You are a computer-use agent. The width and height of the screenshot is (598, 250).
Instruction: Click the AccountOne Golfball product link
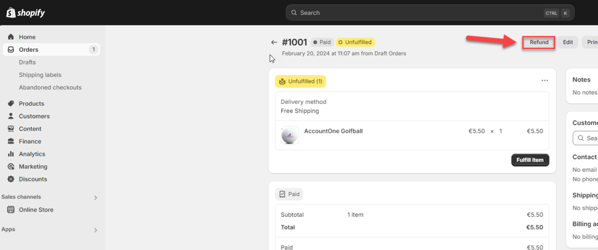333,131
